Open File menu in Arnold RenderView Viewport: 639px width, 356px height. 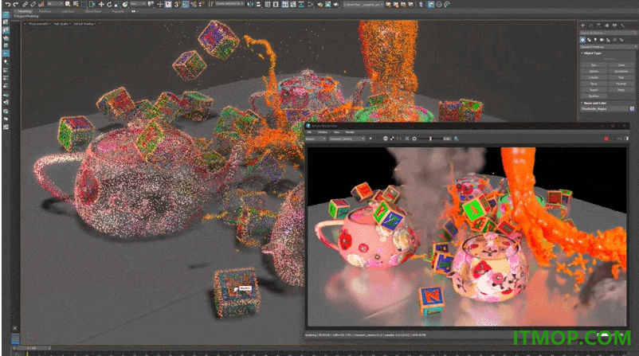[309, 132]
